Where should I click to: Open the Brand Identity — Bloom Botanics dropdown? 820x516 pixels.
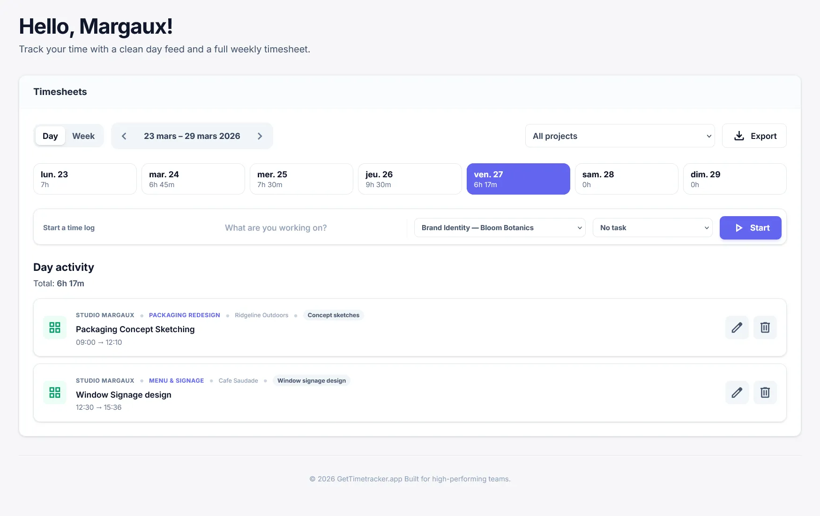tap(499, 228)
